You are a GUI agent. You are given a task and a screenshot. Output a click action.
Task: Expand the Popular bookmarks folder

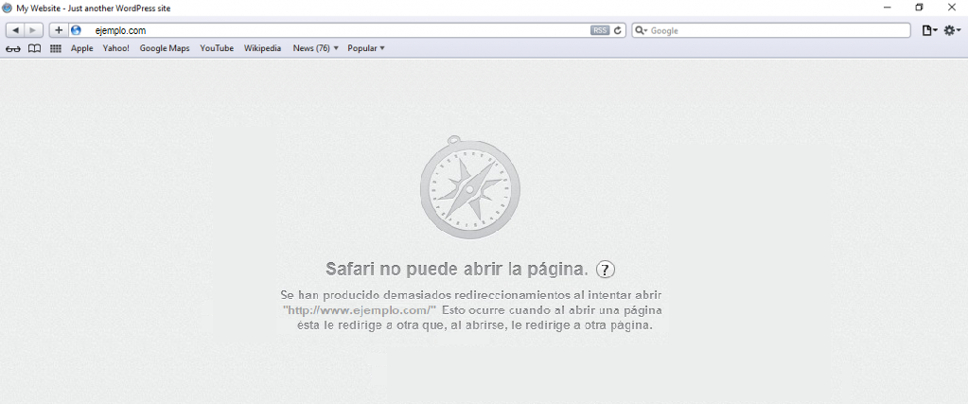click(366, 48)
